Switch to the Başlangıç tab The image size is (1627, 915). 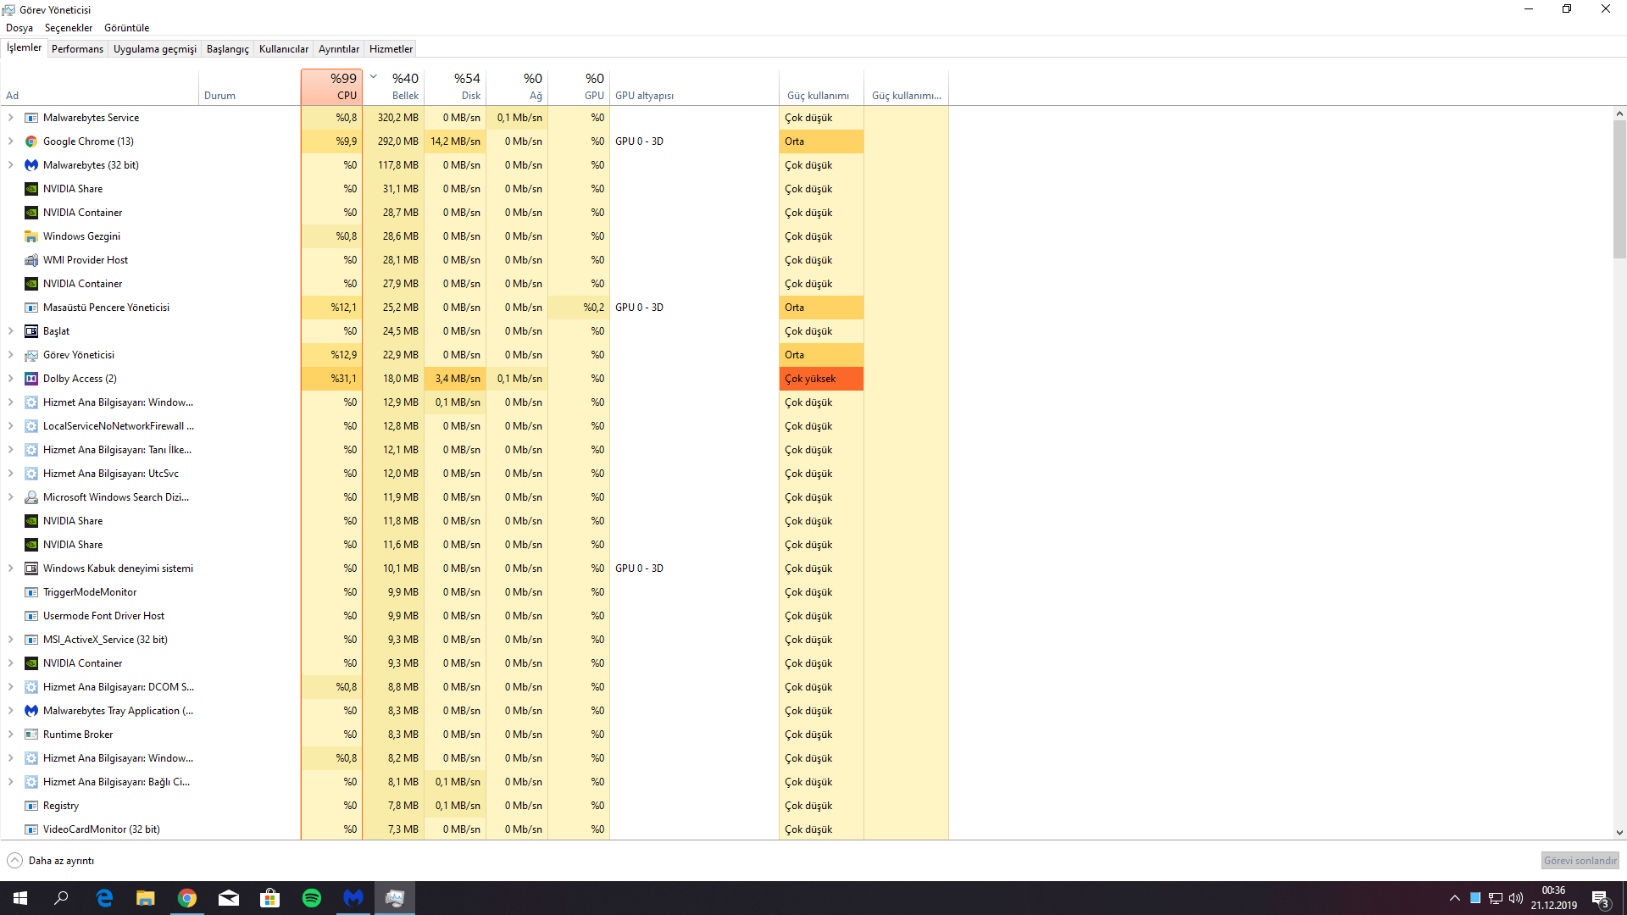pos(227,49)
